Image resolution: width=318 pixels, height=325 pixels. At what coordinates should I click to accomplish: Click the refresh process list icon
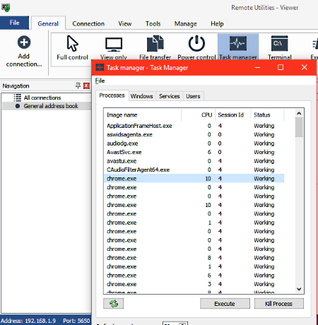pyautogui.click(x=114, y=303)
